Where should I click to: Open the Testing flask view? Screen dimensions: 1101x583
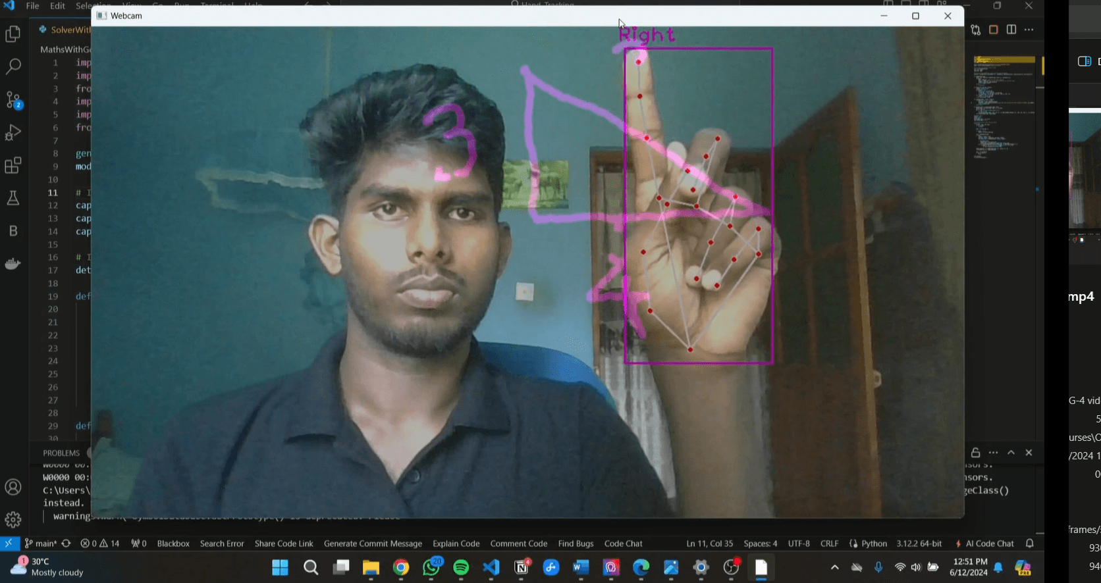tap(13, 198)
